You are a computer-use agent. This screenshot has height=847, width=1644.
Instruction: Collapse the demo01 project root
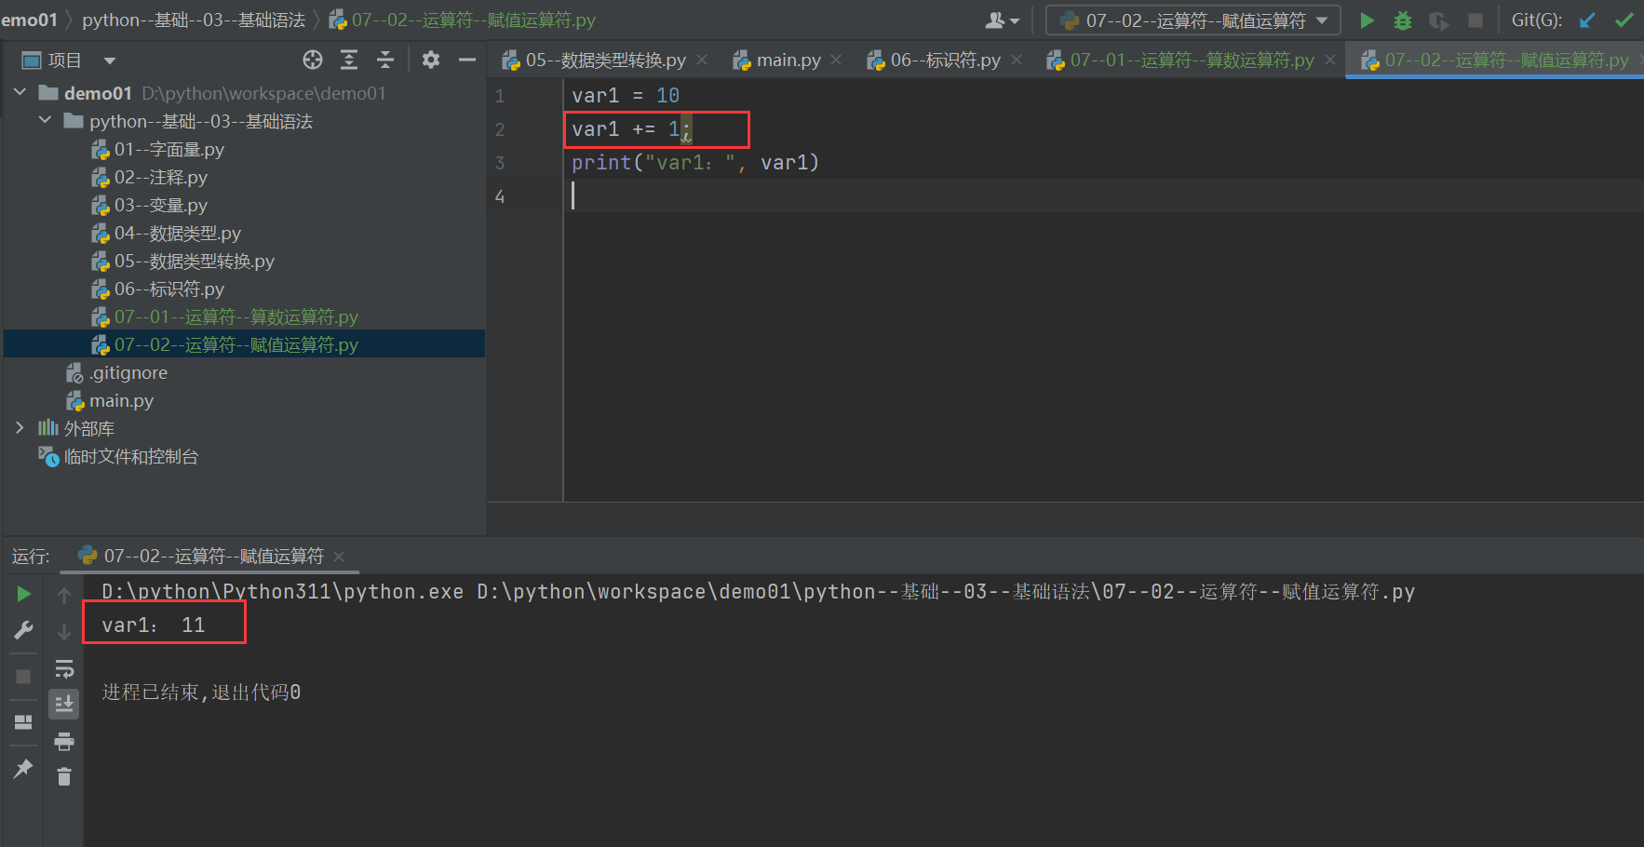pyautogui.click(x=20, y=93)
